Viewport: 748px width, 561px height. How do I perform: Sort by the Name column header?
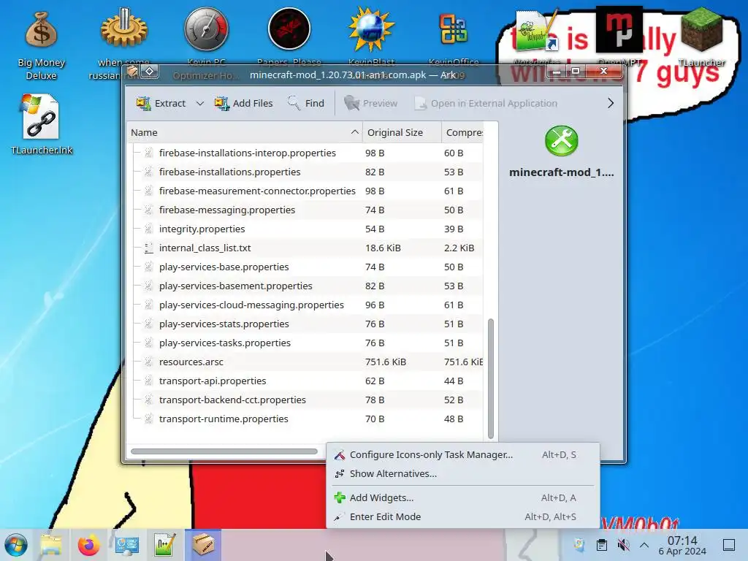point(244,133)
